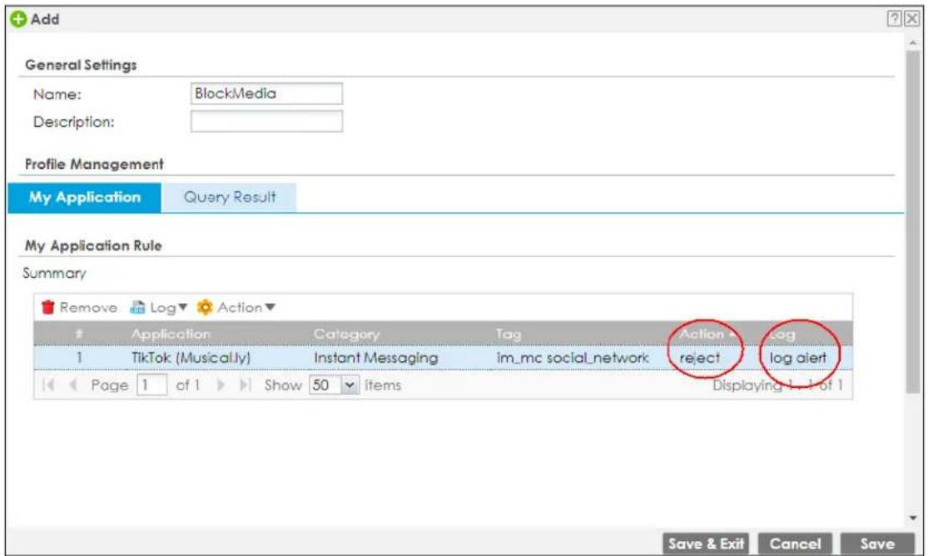Switch to My Application tab
The image size is (928, 556).
click(85, 197)
